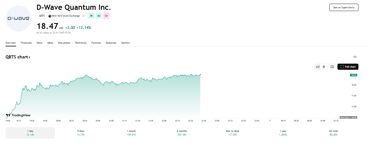The width and height of the screenshot is (368, 146).
Task: Switch to the Overview tab
Action: click(11, 43)
